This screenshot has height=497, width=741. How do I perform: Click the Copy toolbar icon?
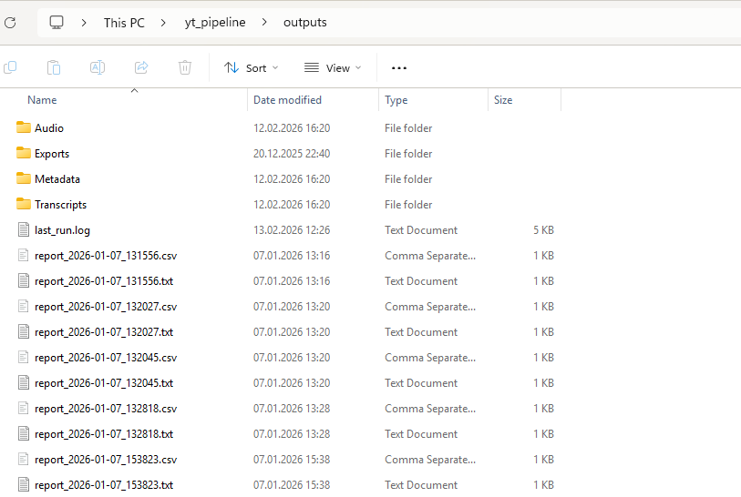pos(10,67)
